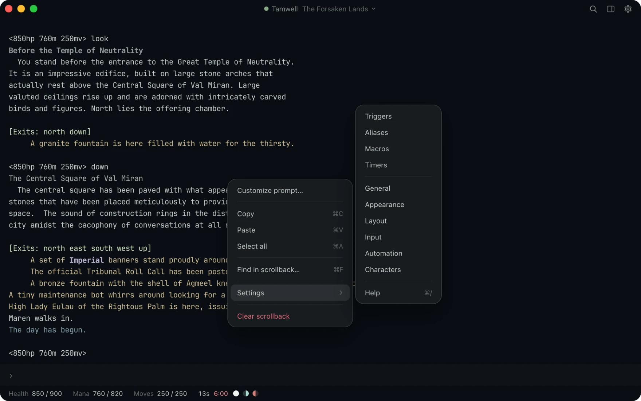
Task: Click the Tamwell character name in title
Action: point(285,9)
